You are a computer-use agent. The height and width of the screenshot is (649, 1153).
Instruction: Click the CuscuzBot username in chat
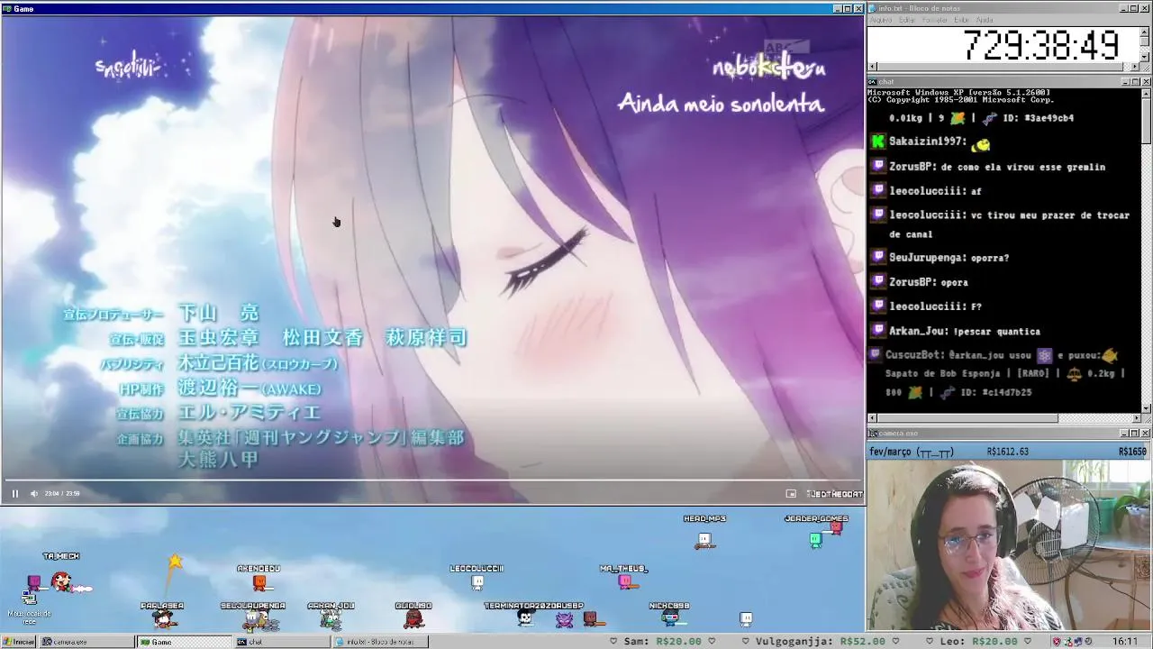tap(914, 355)
